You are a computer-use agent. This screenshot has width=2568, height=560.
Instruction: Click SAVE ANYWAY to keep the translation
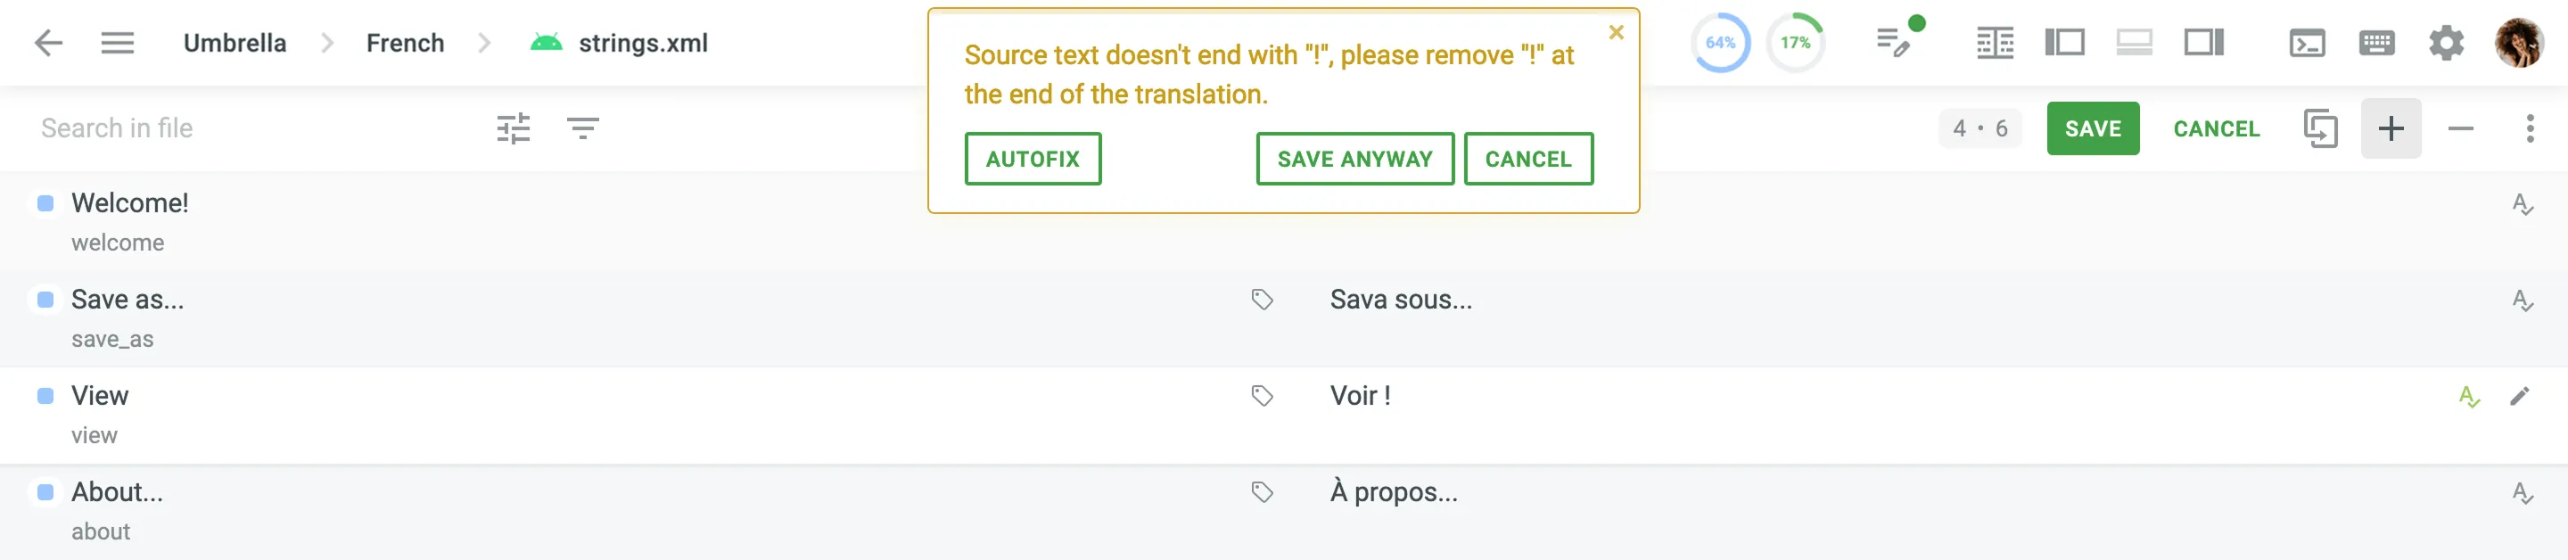click(1354, 159)
